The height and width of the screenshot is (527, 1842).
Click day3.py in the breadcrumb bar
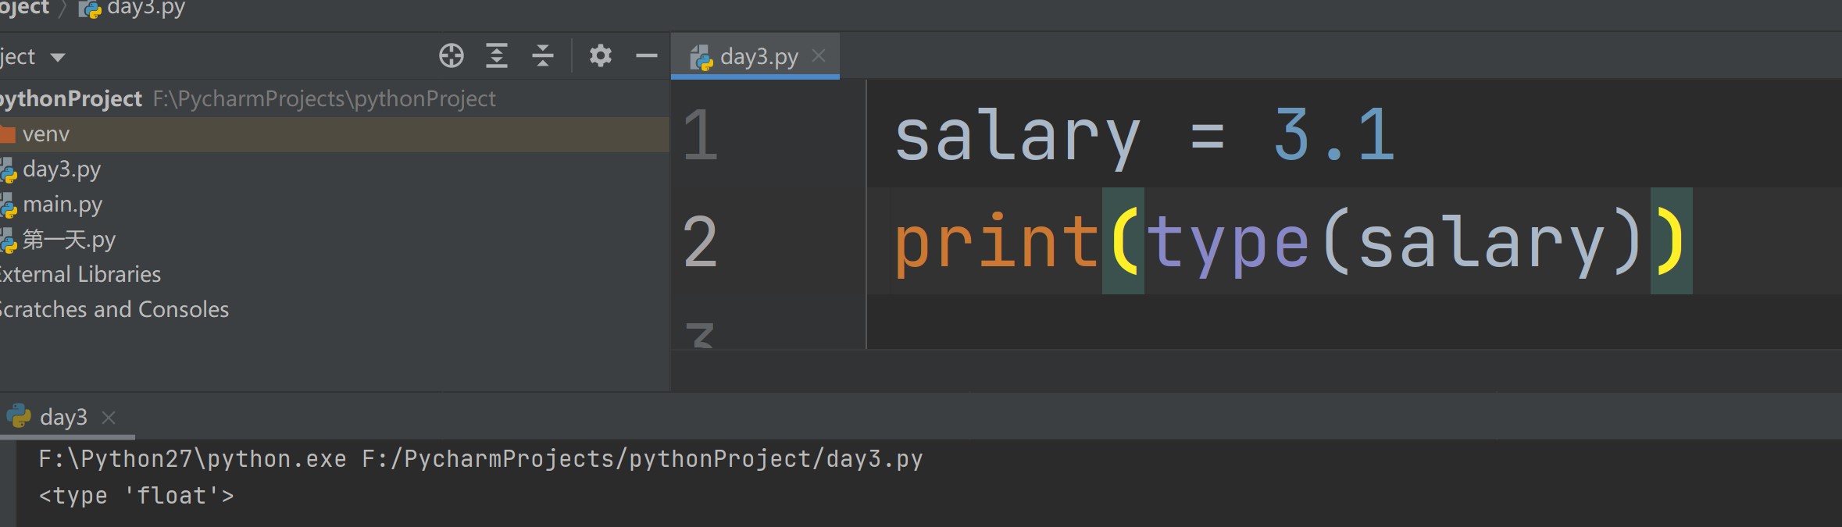point(145,9)
